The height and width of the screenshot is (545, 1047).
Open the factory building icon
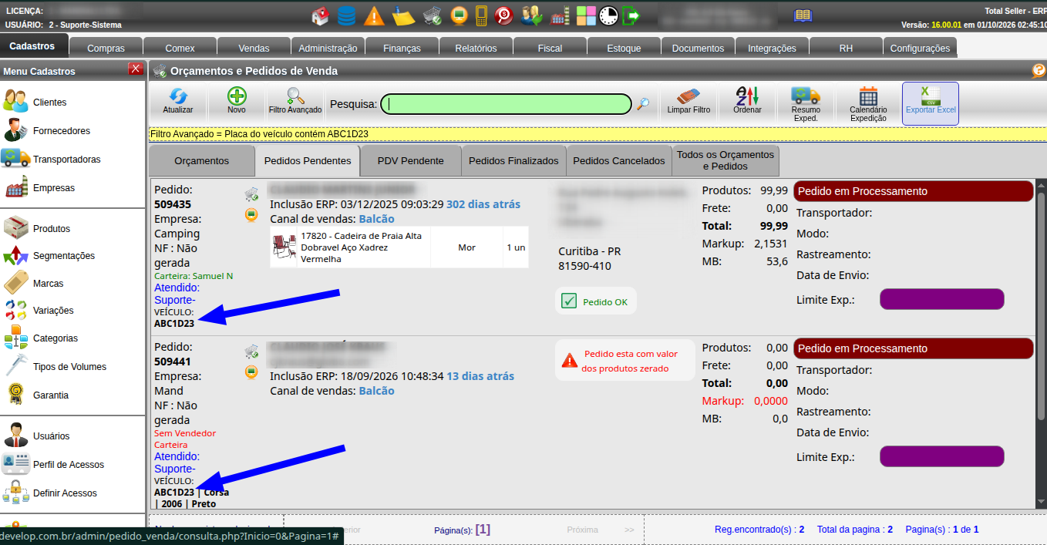(559, 15)
